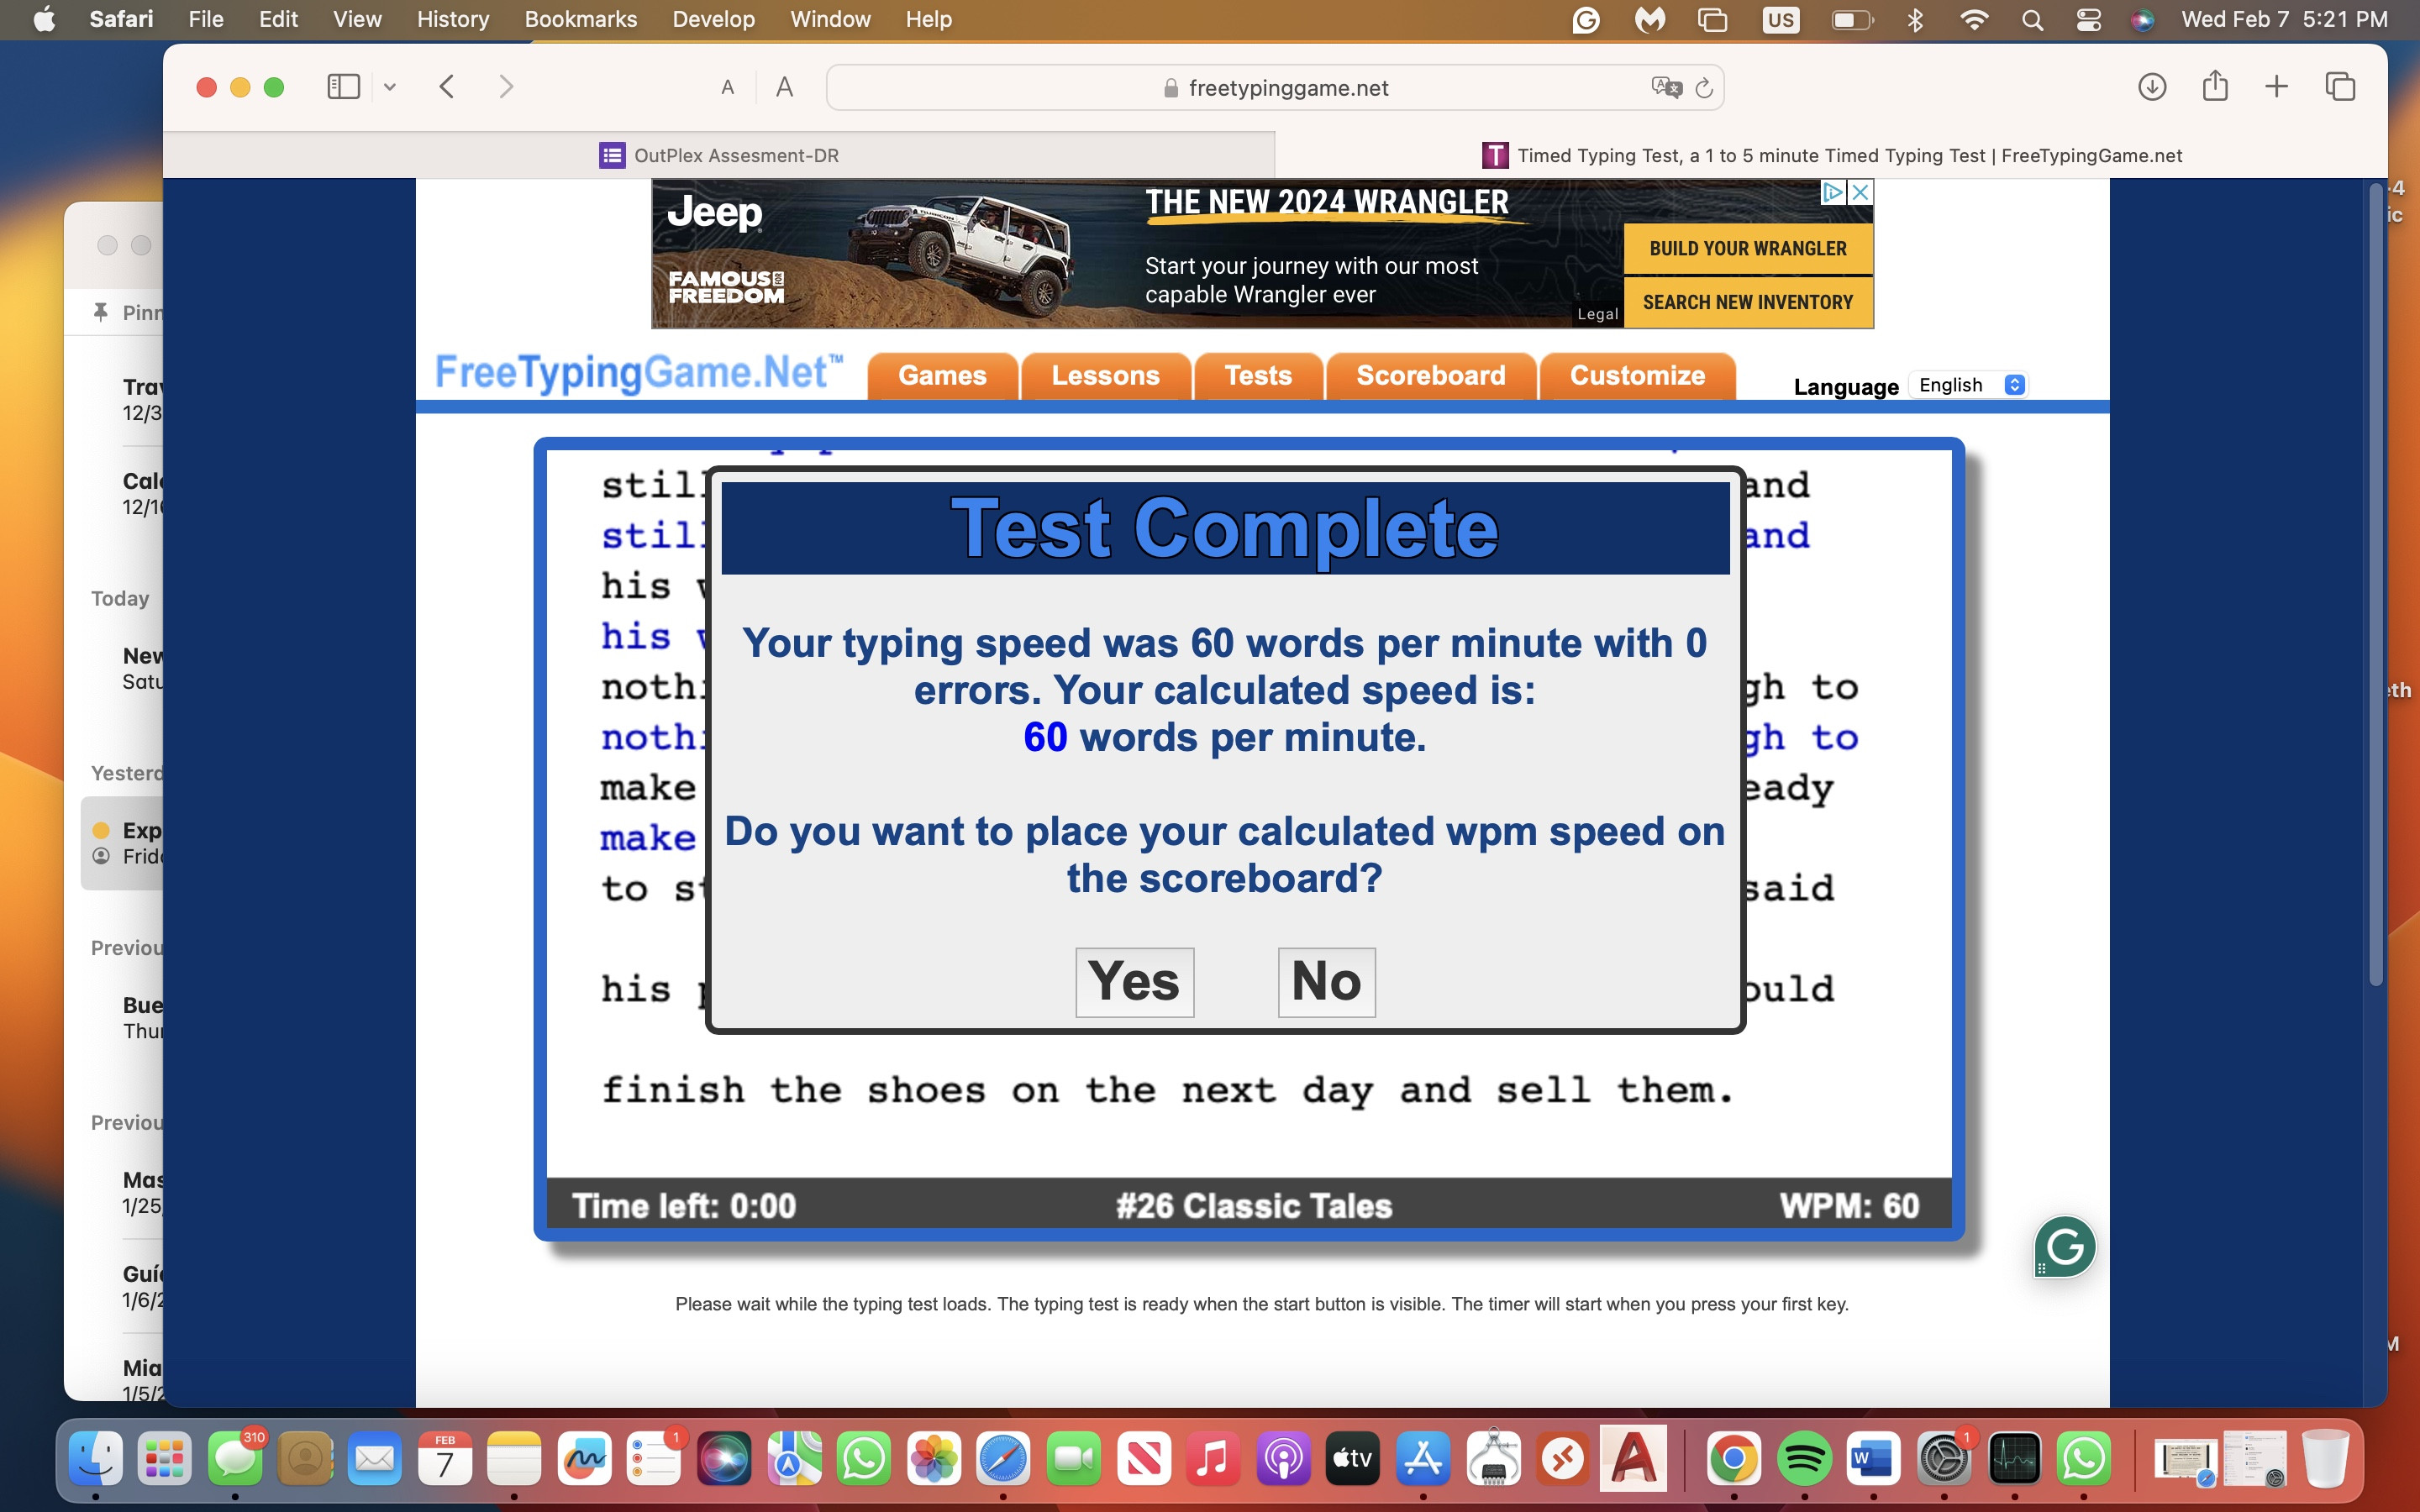Open Microsoft Word in the Dock
The height and width of the screenshot is (1512, 2420).
tap(1873, 1459)
